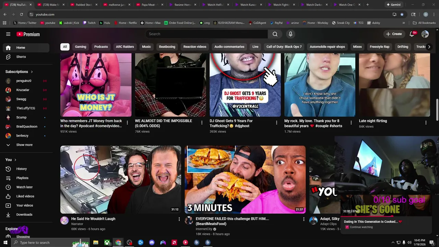Open the Chrome apps grid in bookmarks bar
The image size is (439, 247).
pos(4,23)
